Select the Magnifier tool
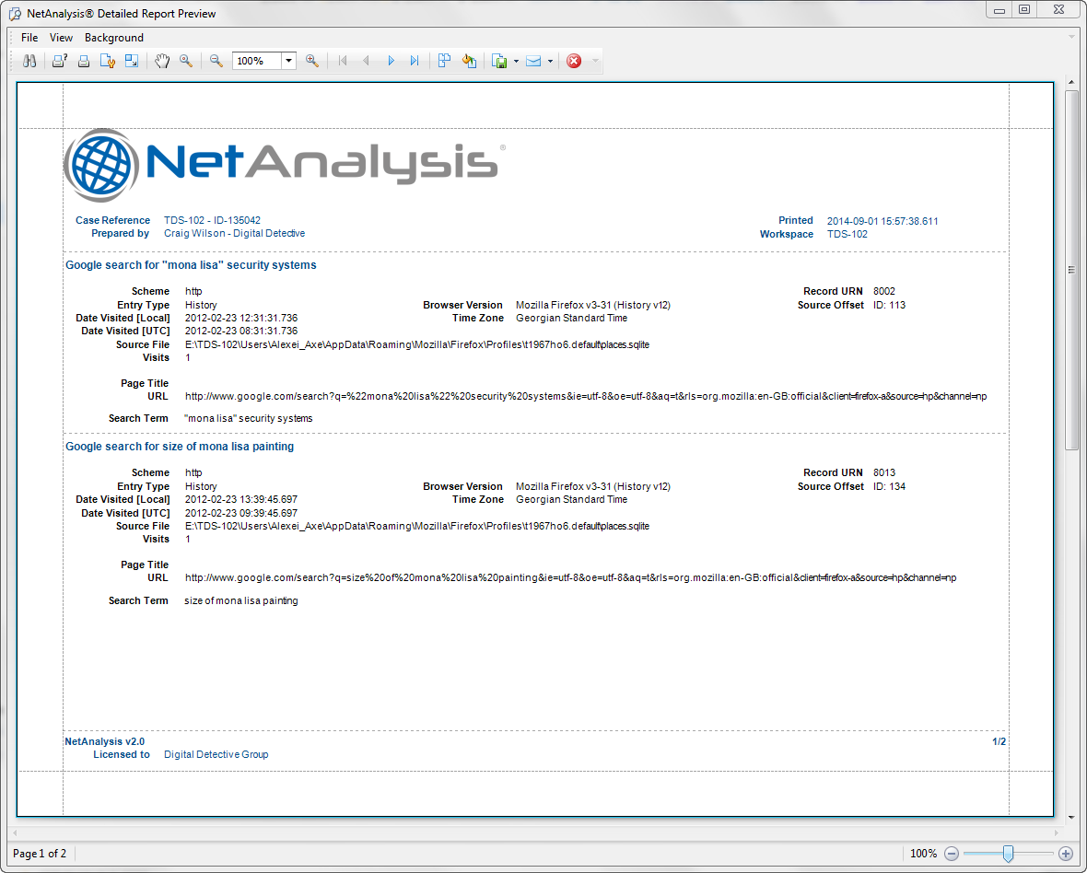Viewport: 1087px width, 873px height. [x=186, y=61]
